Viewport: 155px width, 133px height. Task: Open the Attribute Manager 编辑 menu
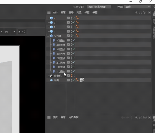[x=63, y=117]
